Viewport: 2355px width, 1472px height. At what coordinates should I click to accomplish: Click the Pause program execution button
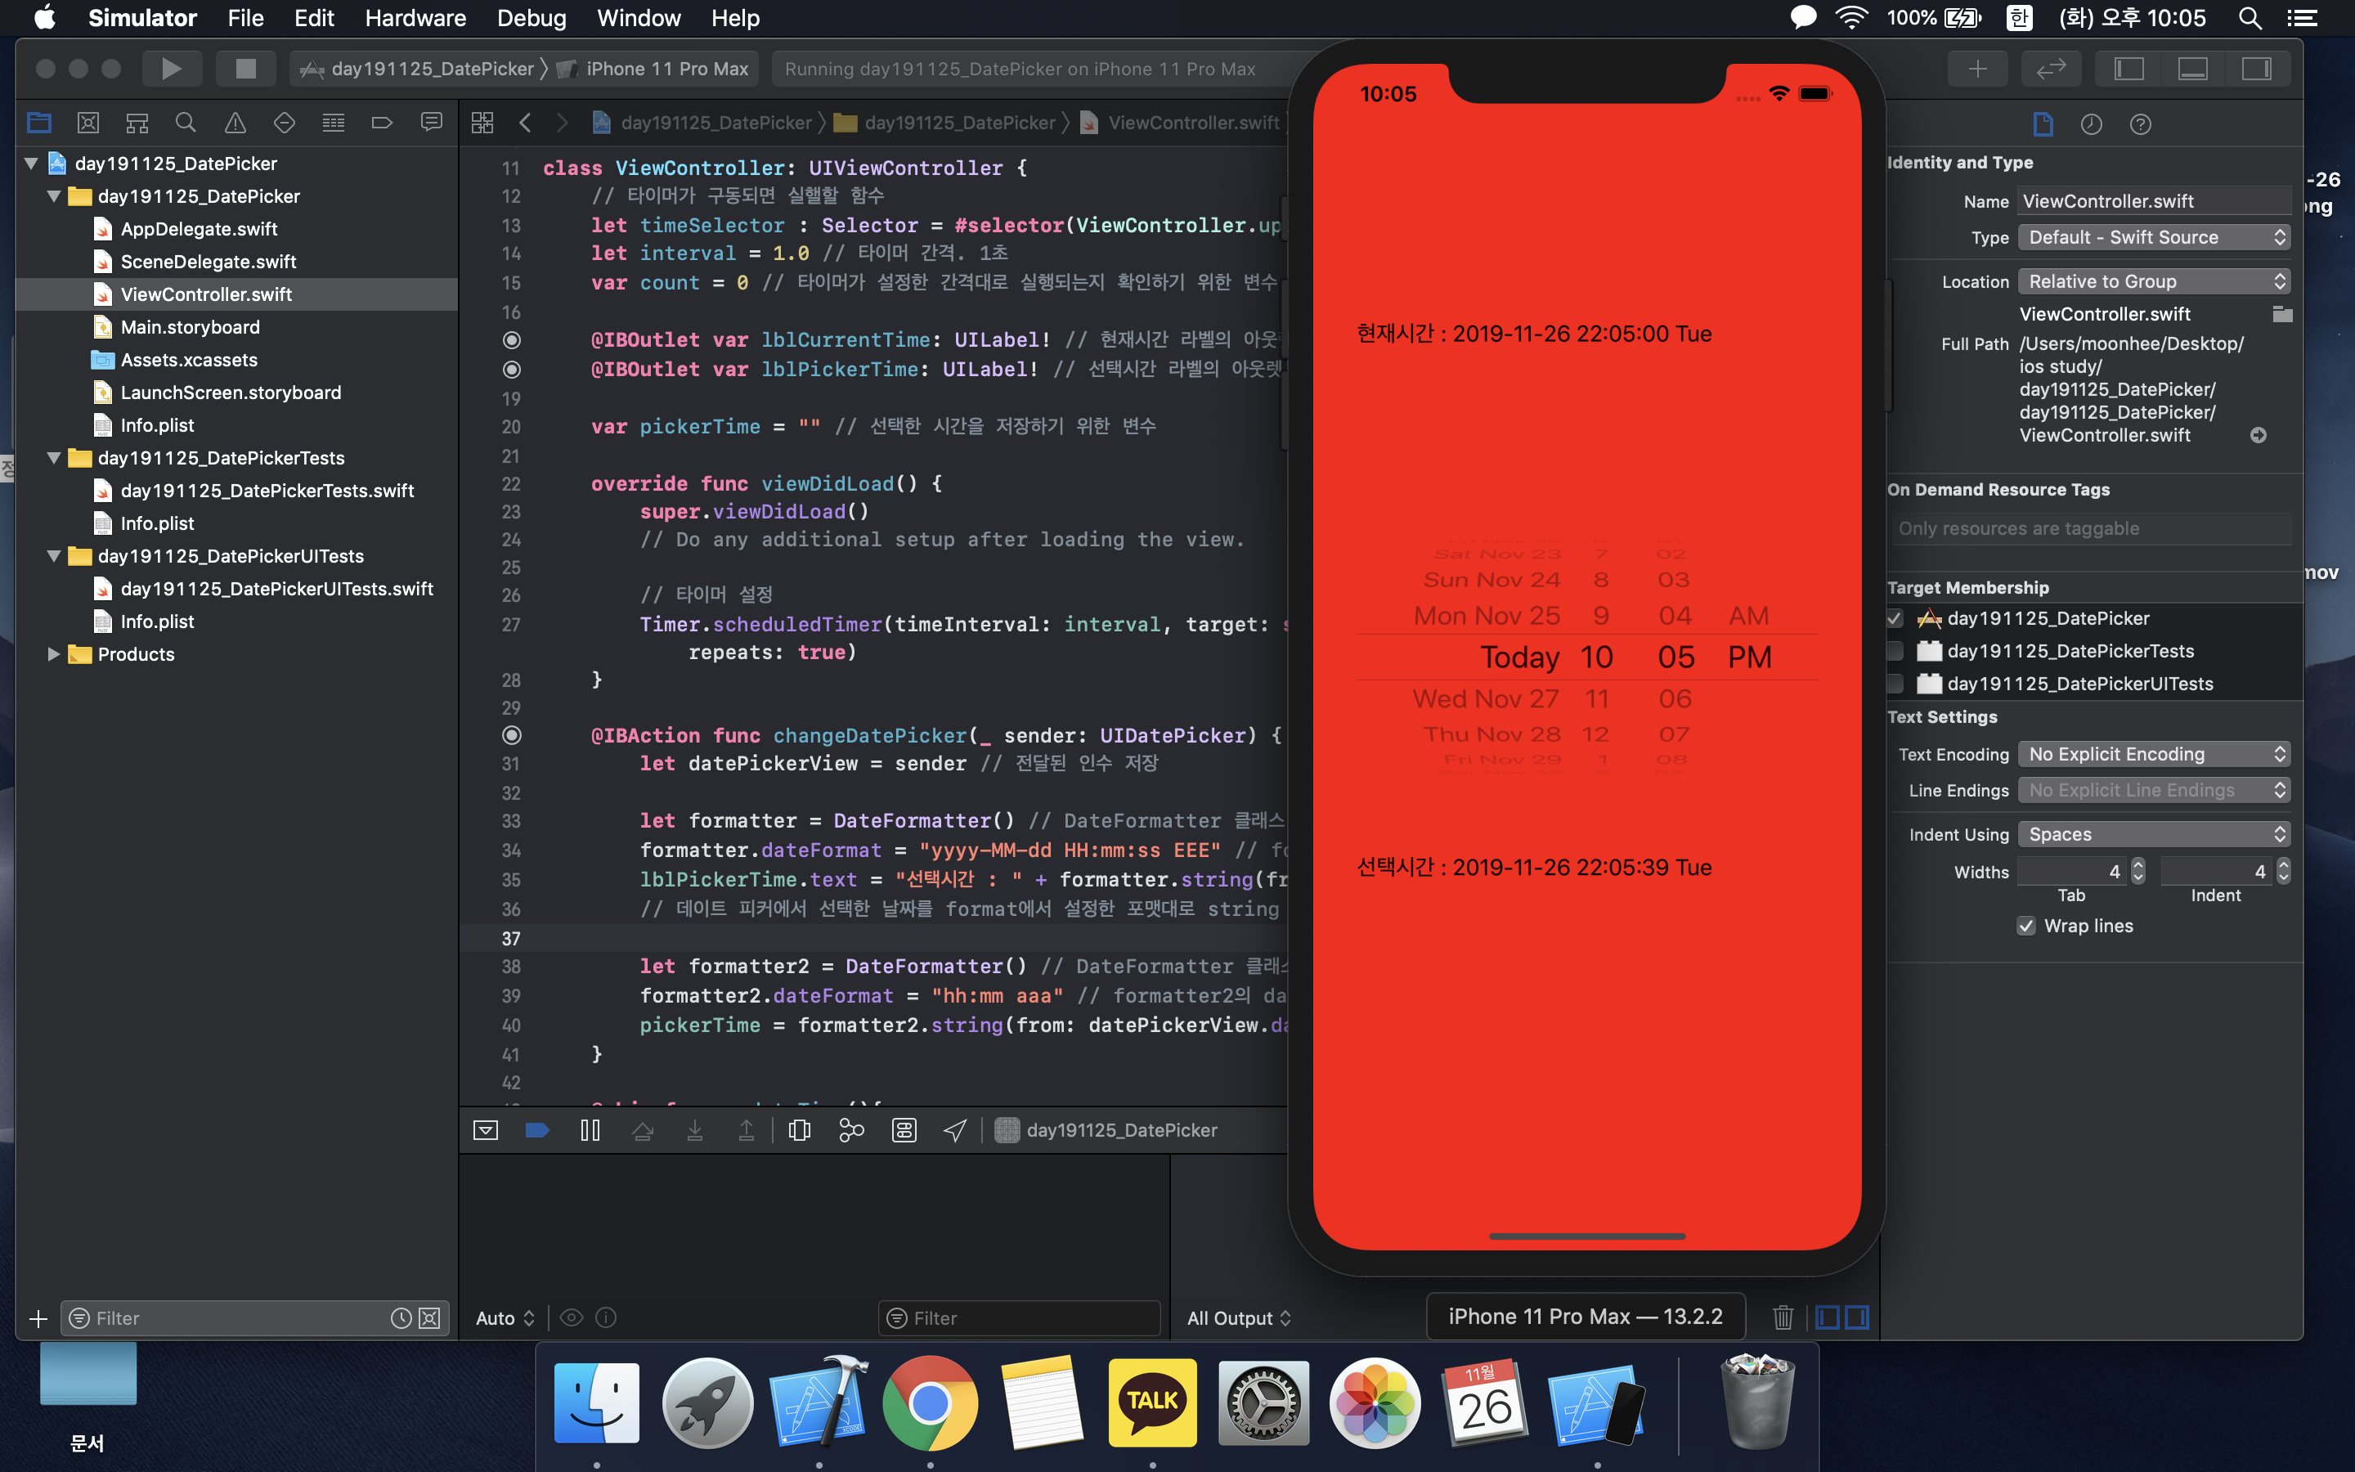point(590,1130)
